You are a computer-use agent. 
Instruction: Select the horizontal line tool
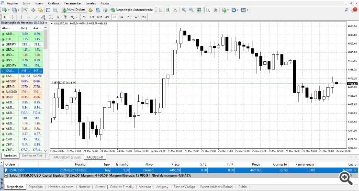point(28,17)
